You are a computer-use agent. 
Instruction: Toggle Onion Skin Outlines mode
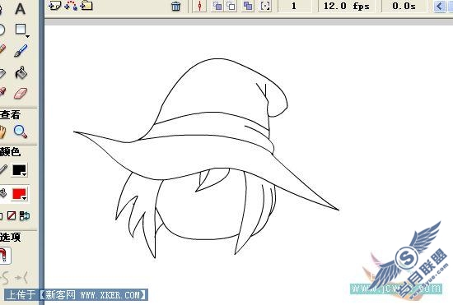tap(231, 6)
